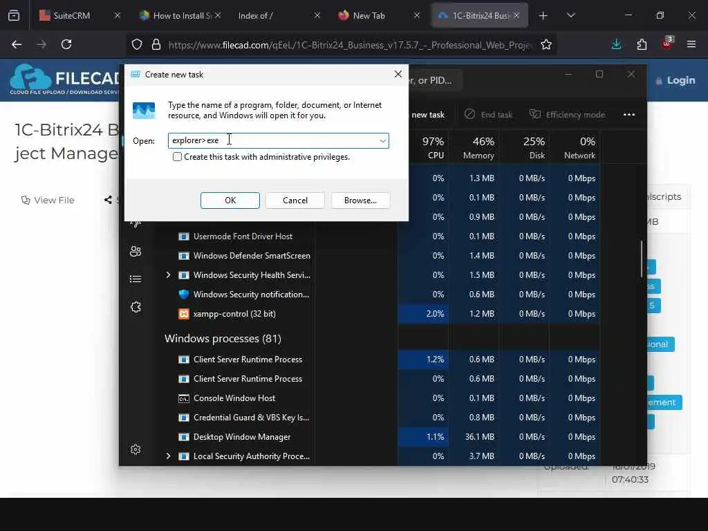Close the SuiteCRM tab

118,15
